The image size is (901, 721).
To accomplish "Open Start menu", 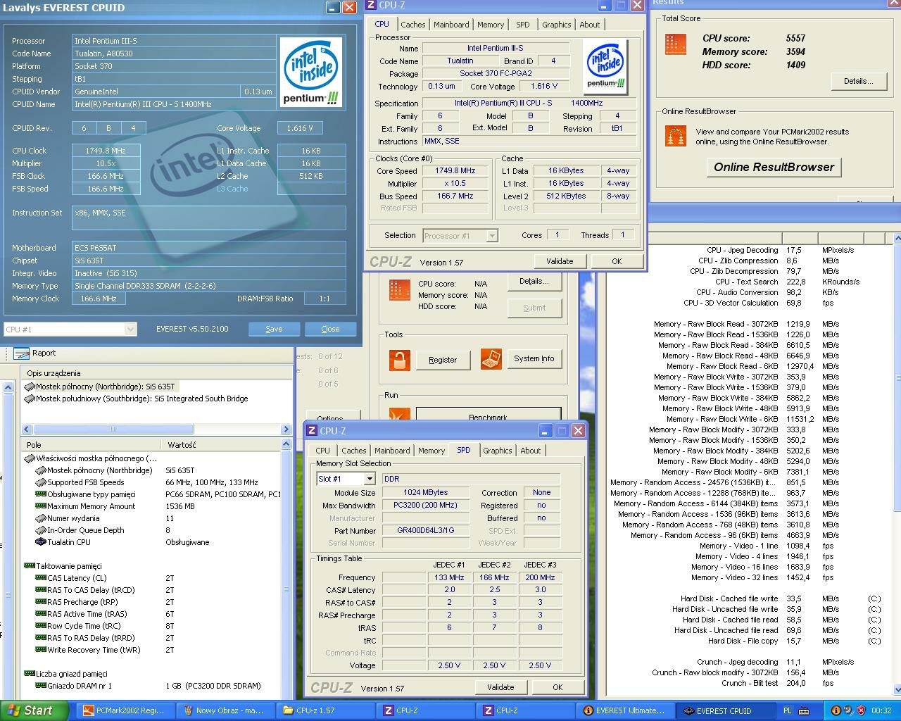I will coord(34,710).
